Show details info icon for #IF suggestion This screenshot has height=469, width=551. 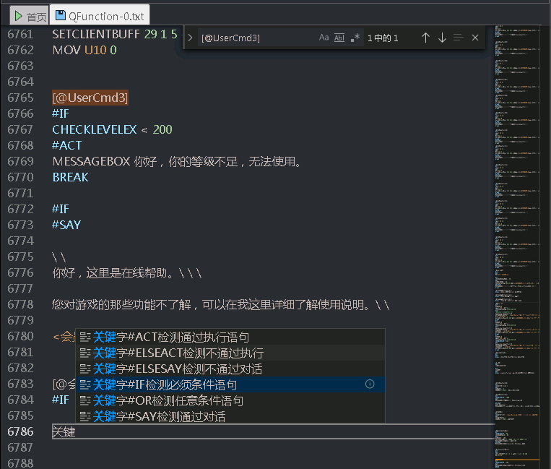(x=370, y=384)
